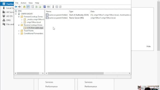
Task: Click the DNS root node icon in tree
Action: click(16, 11)
